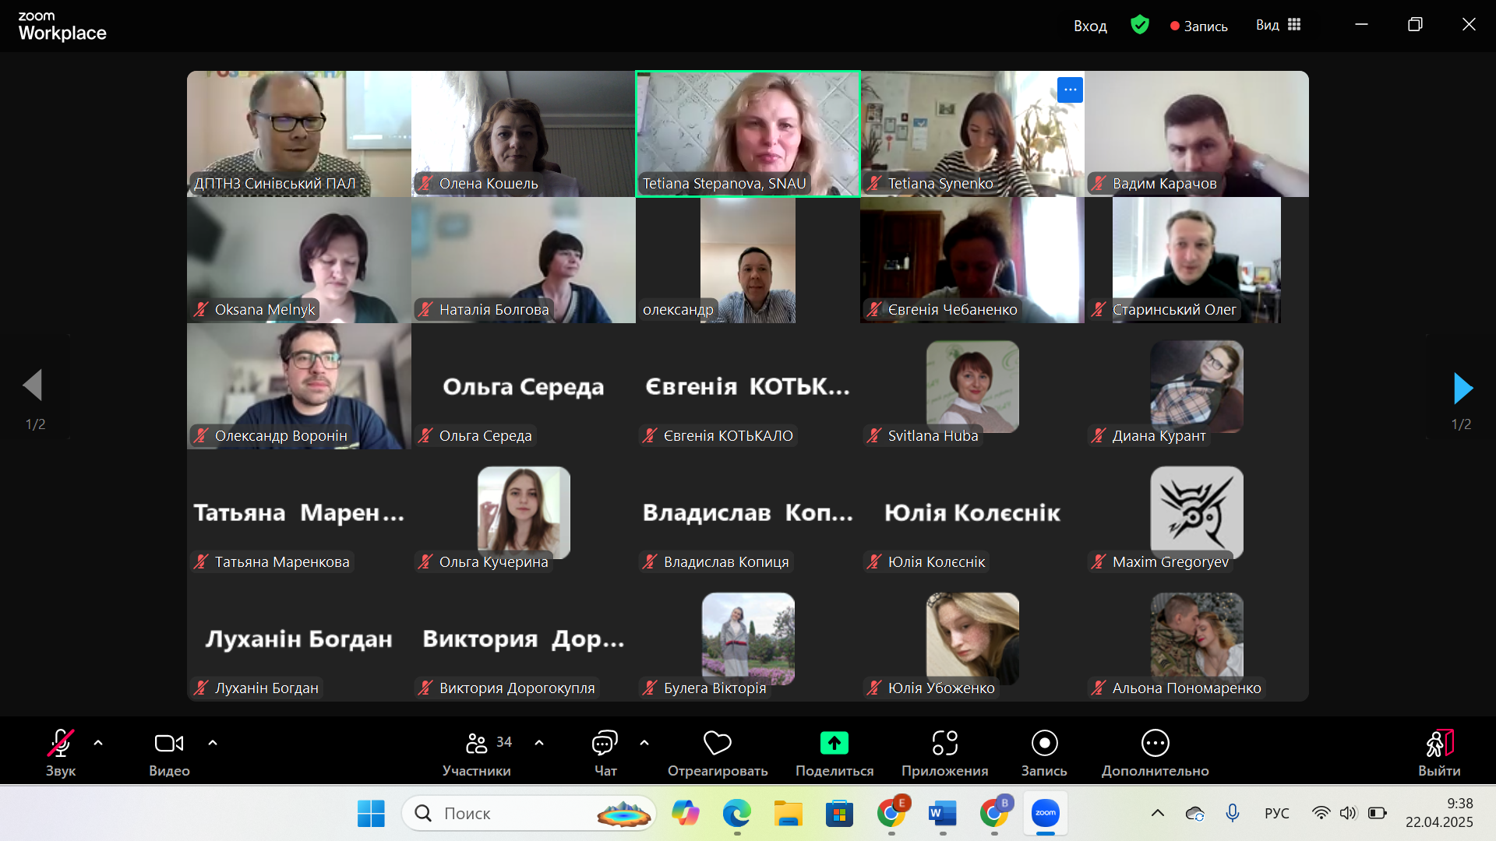This screenshot has width=1496, height=841.
Task: Select Євгенія Чебаненко video tile
Action: tap(972, 260)
